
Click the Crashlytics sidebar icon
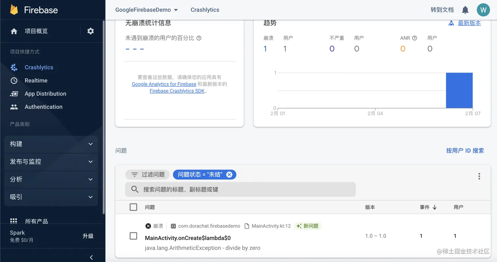point(14,67)
